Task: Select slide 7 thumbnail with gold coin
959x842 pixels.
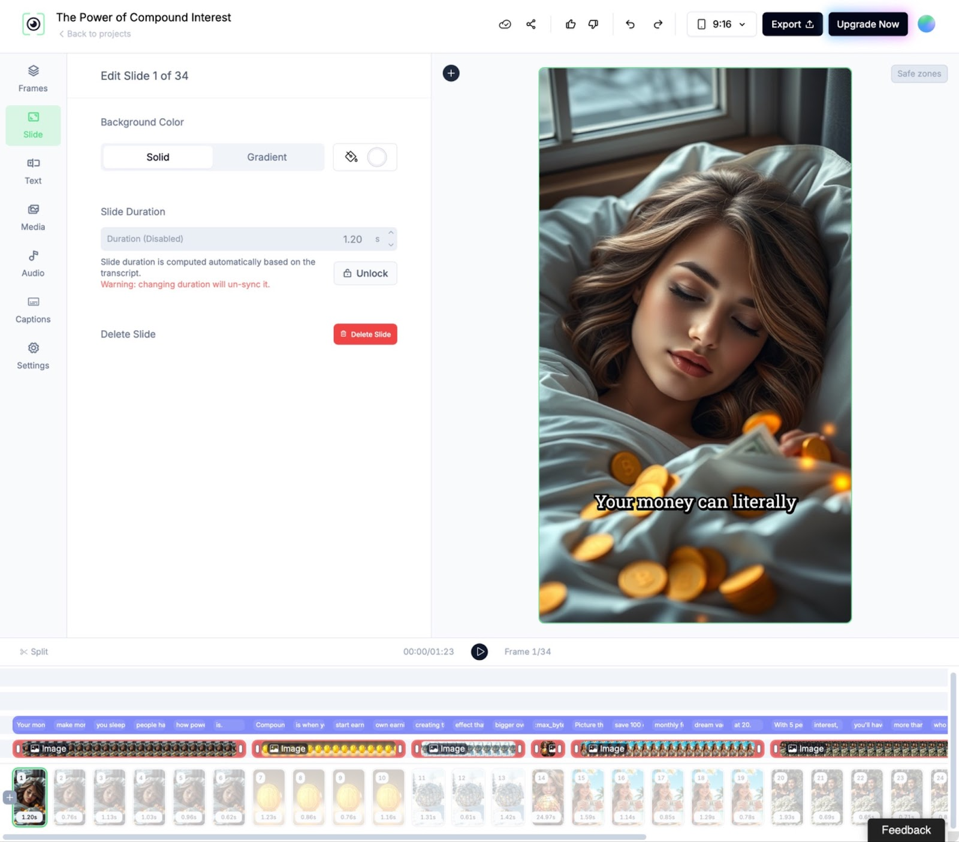Action: (269, 797)
